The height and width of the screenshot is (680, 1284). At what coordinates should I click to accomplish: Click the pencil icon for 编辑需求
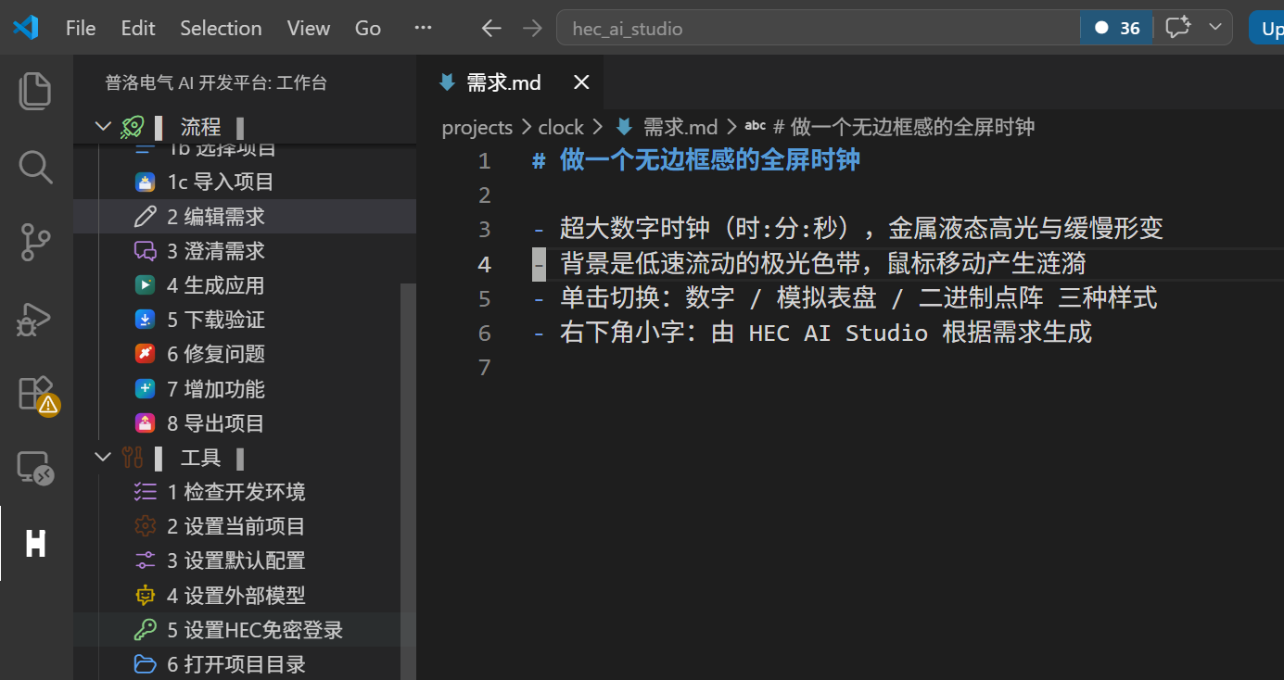coord(145,217)
